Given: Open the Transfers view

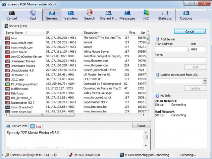Looking at the screenshot, I should pos(71,15).
